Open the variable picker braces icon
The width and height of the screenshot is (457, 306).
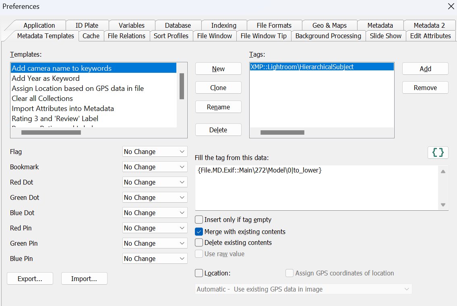coord(438,152)
